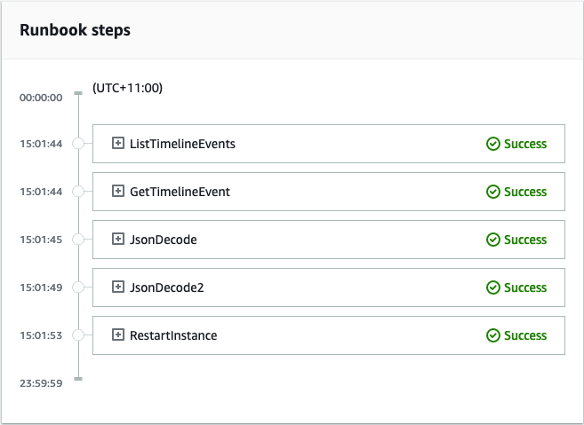Click the RestartInstance step name

pyautogui.click(x=173, y=335)
